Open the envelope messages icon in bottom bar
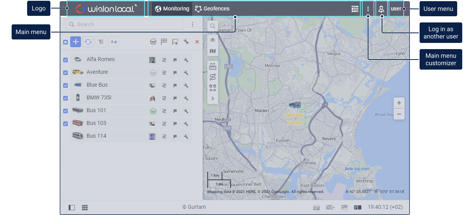 (330, 208)
